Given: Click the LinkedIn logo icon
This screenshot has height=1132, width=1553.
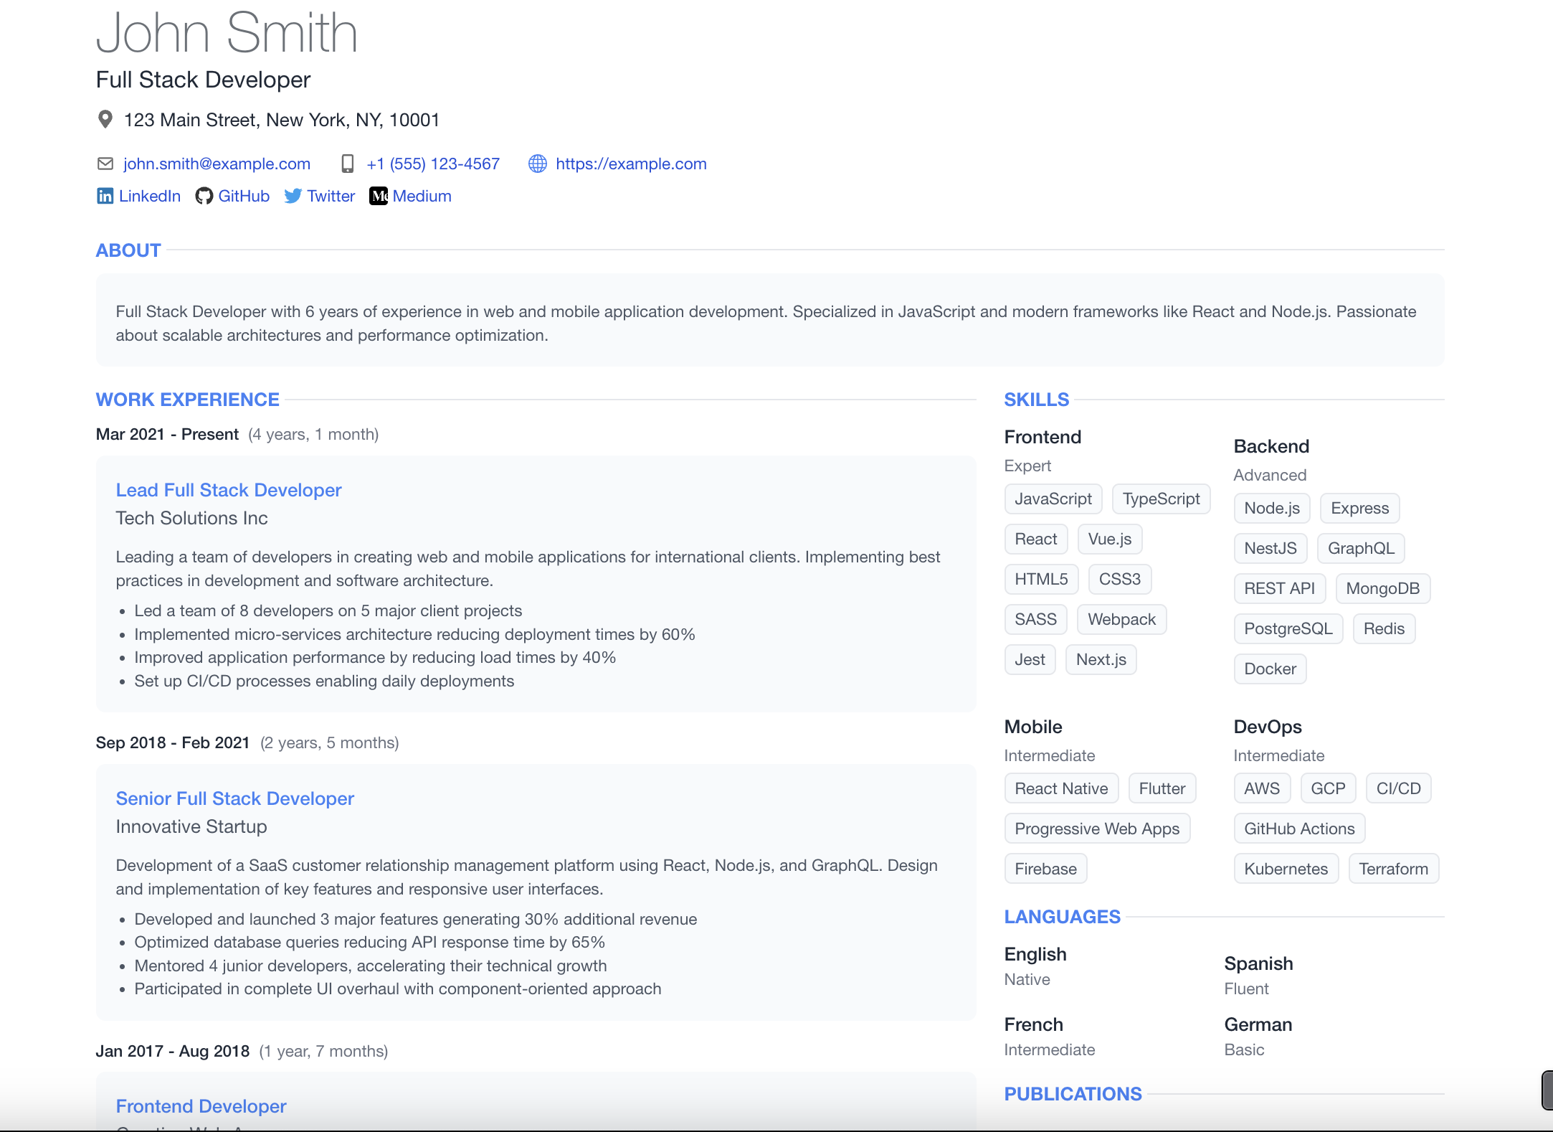Looking at the screenshot, I should 105,196.
